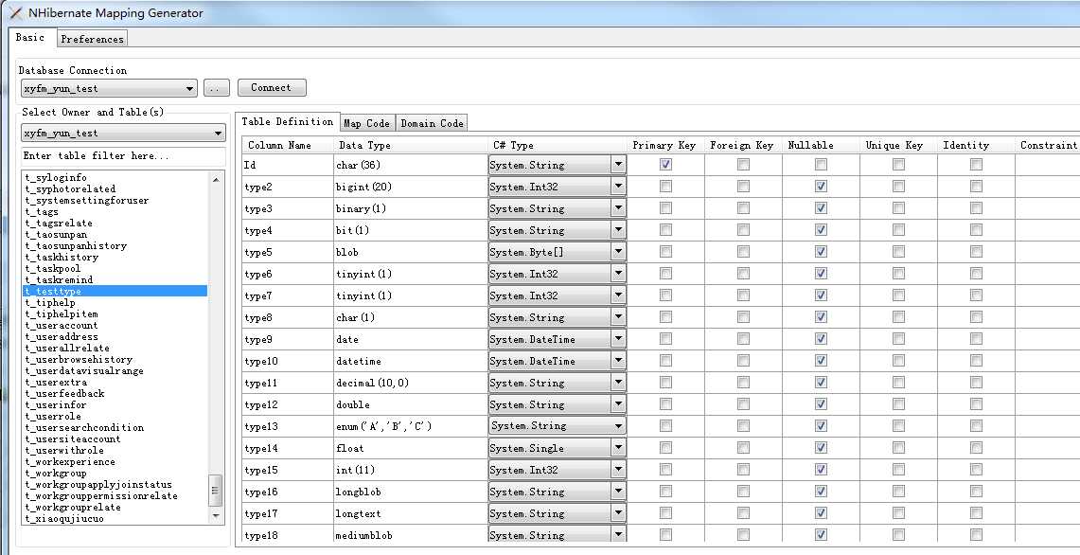
Task: Toggle Primary Key checkbox for Id row
Action: [x=665, y=164]
